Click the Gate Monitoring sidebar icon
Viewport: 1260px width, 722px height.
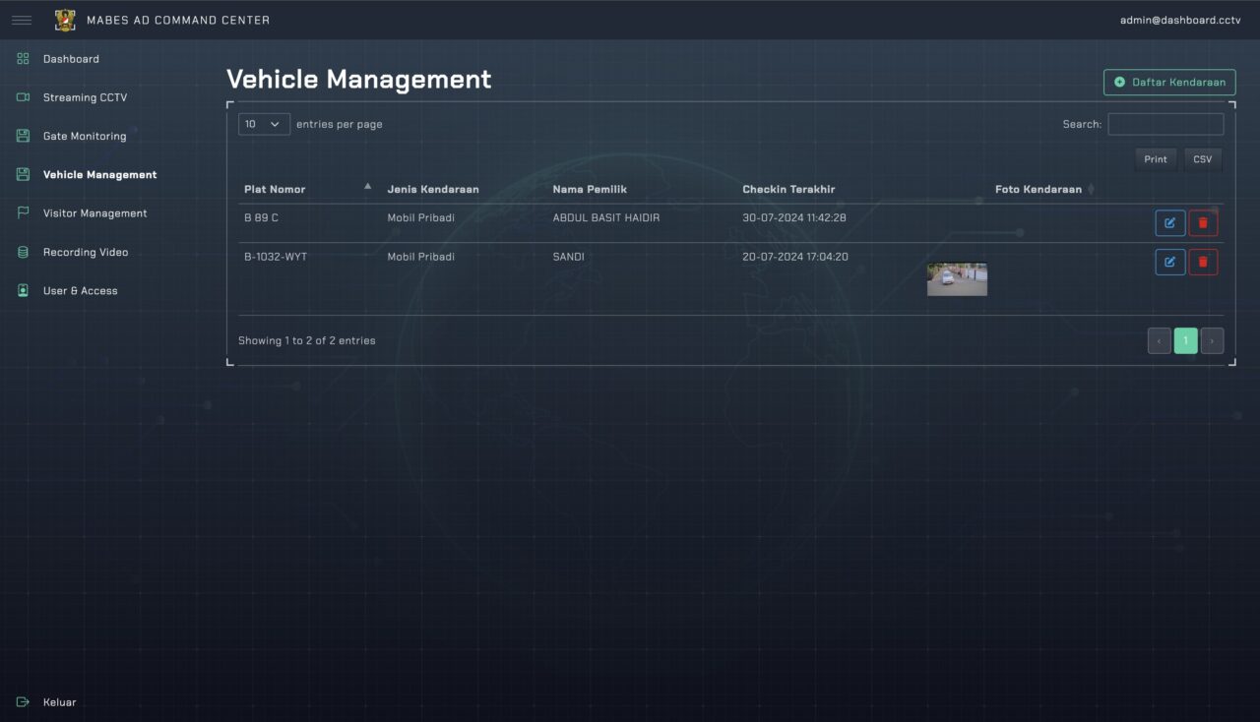click(22, 136)
